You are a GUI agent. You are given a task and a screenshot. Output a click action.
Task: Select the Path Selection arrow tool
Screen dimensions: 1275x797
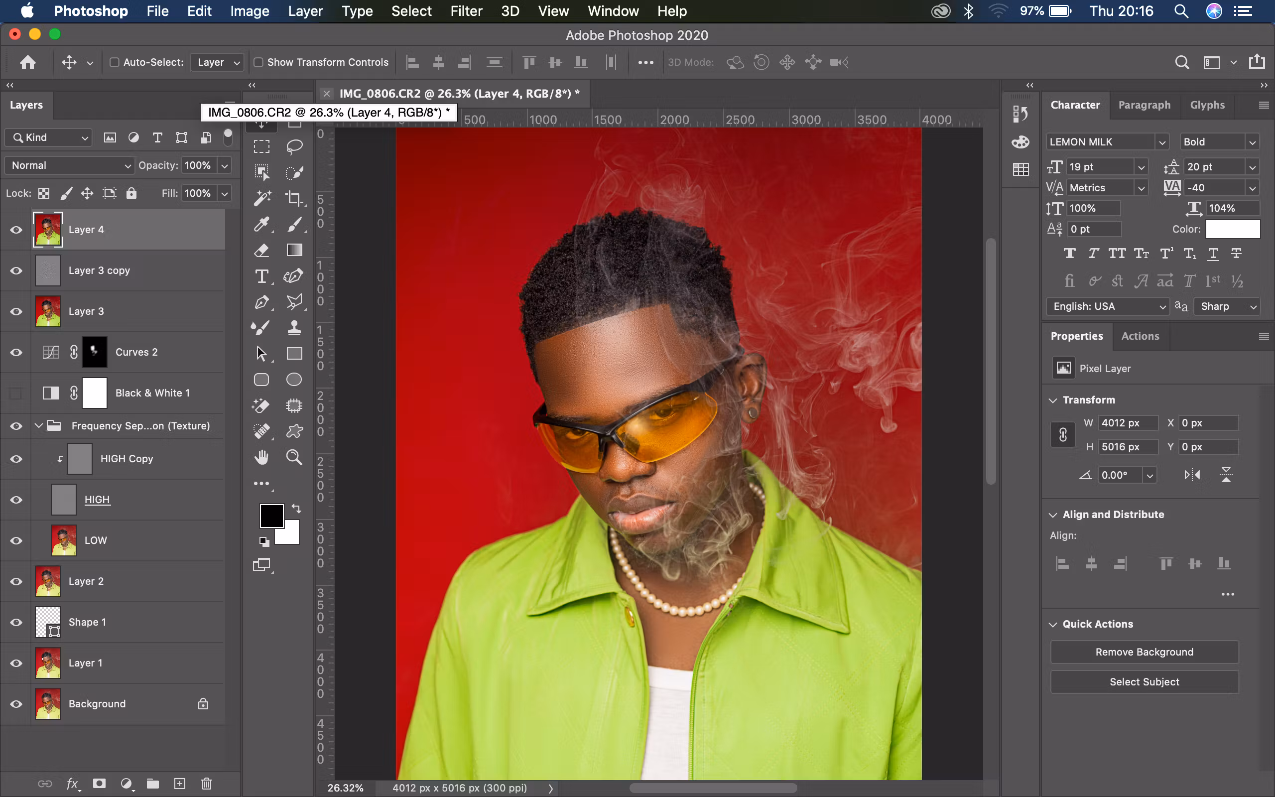point(262,354)
